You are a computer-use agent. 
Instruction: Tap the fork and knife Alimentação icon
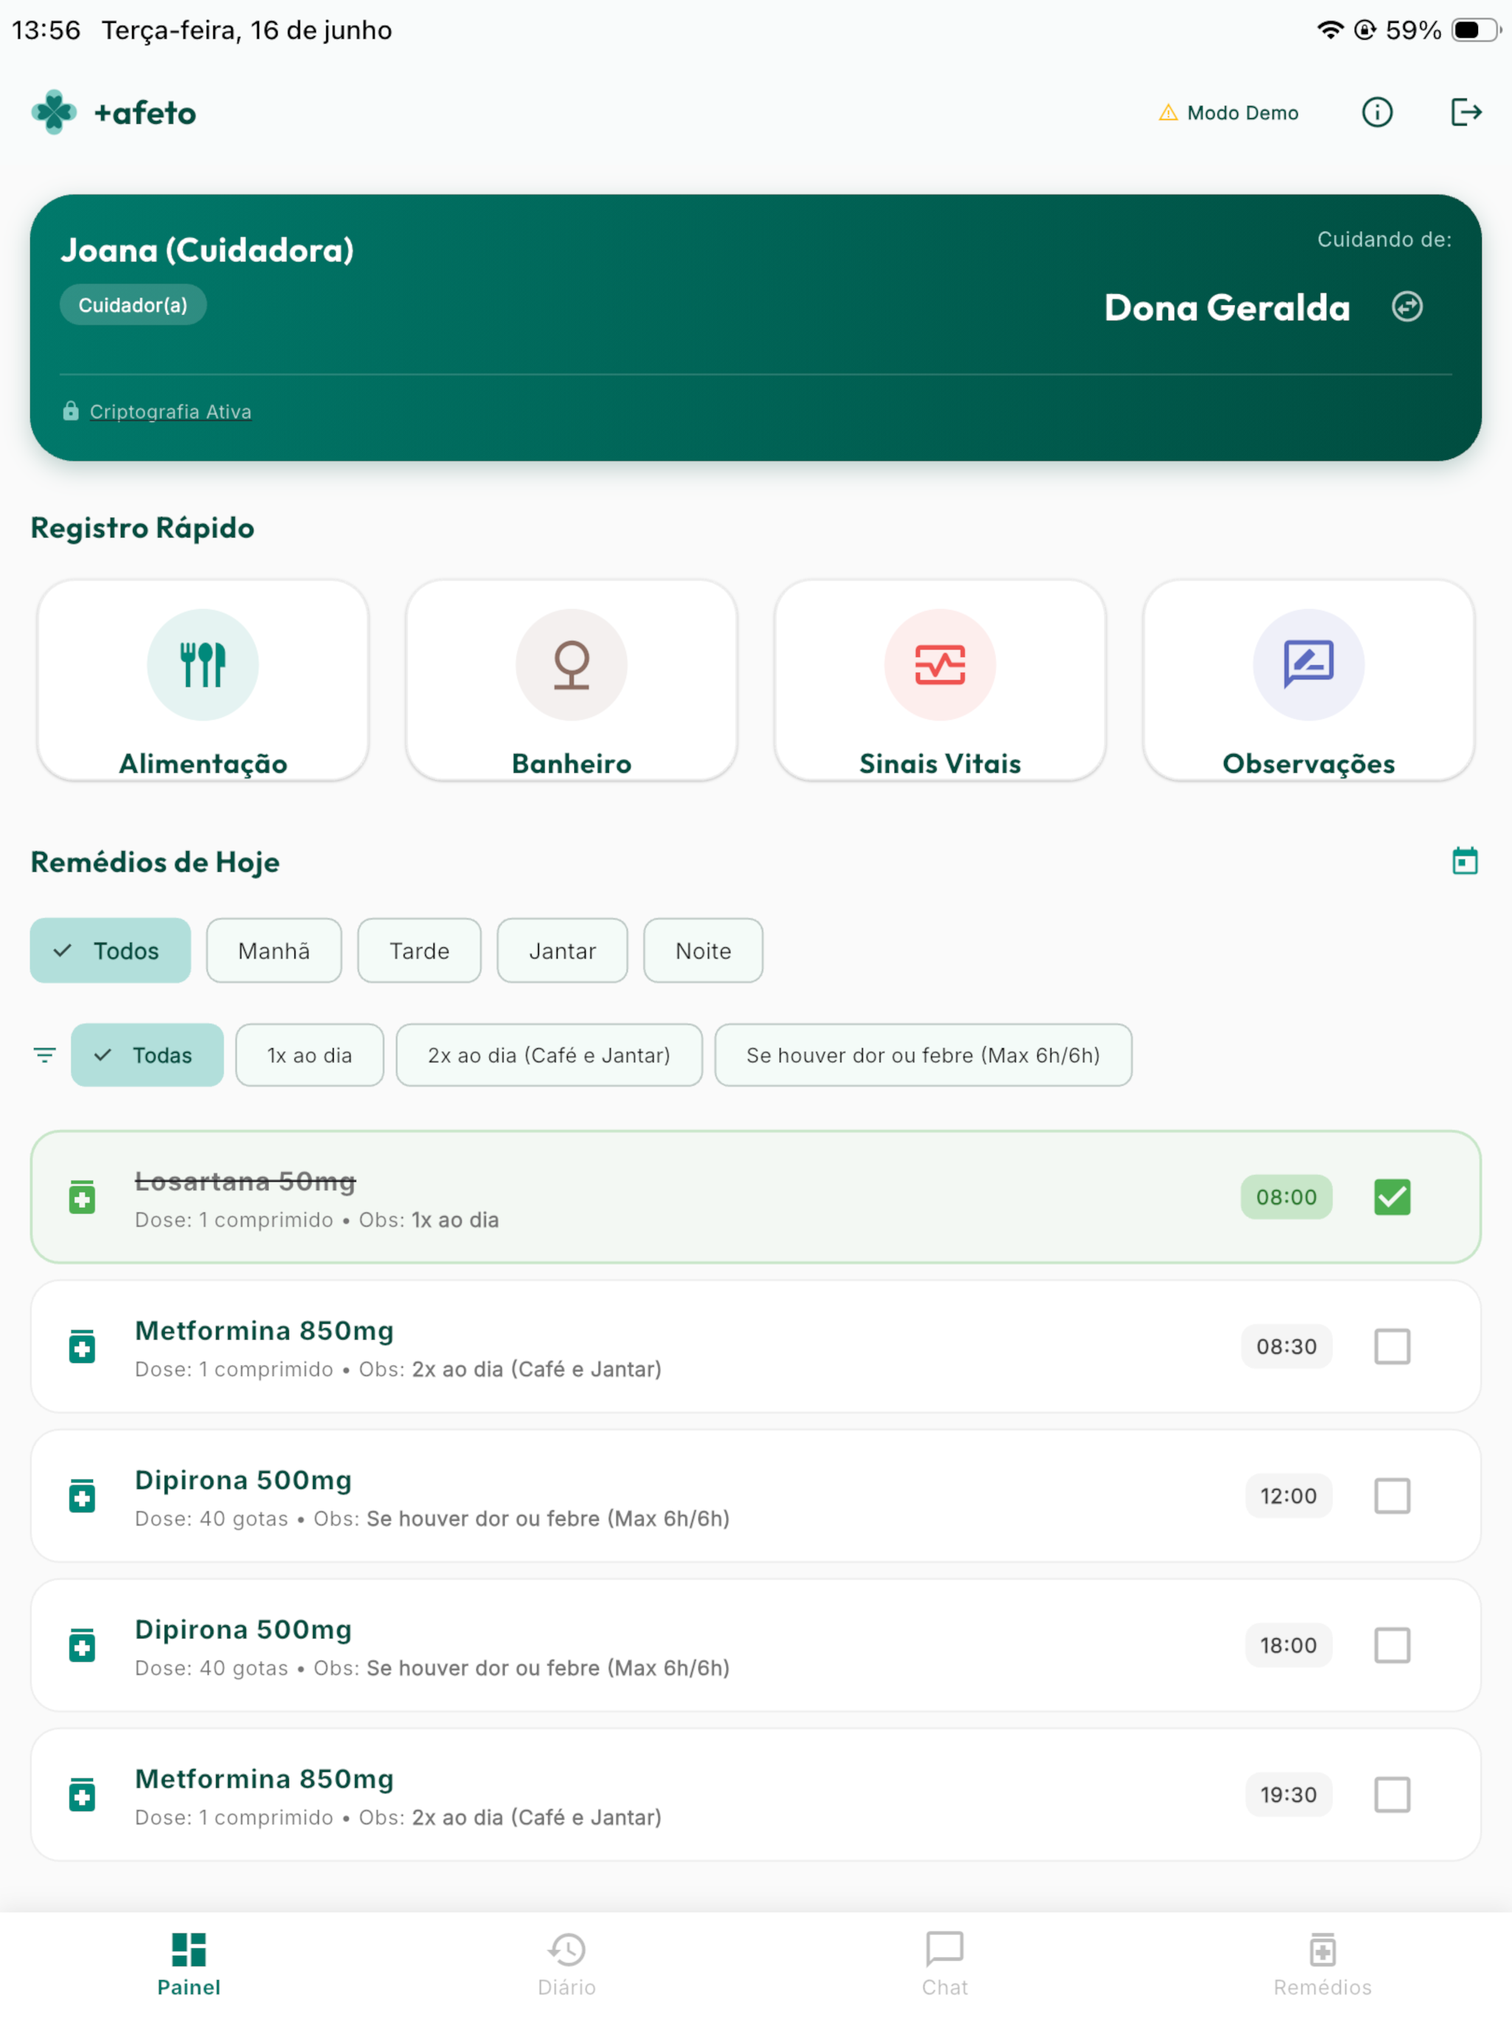pyautogui.click(x=202, y=664)
